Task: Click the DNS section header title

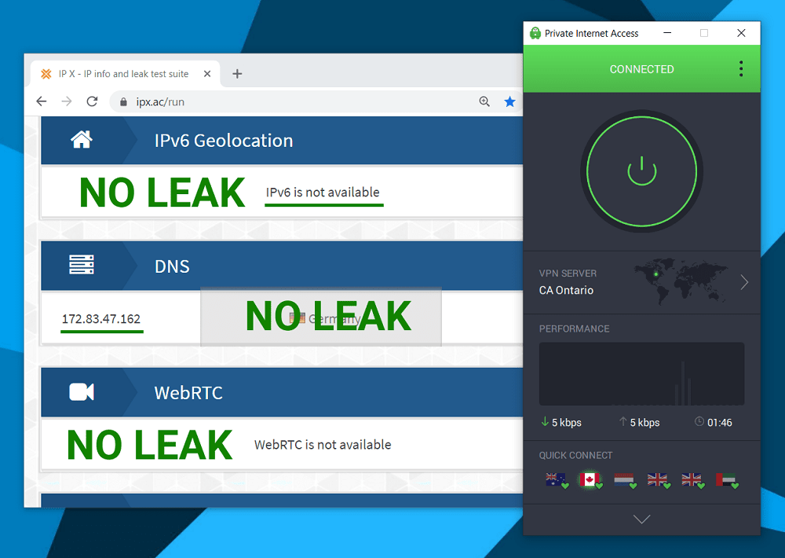Action: click(172, 266)
